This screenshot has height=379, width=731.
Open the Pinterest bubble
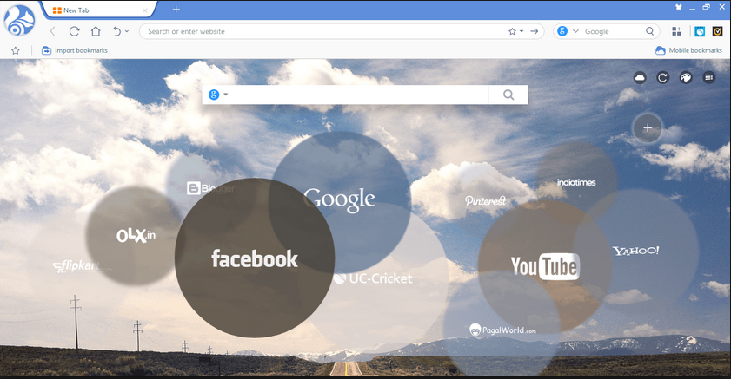point(485,200)
